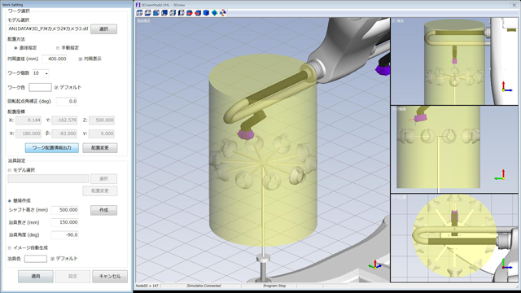Click the cube icon with red right arrow

click(190, 13)
